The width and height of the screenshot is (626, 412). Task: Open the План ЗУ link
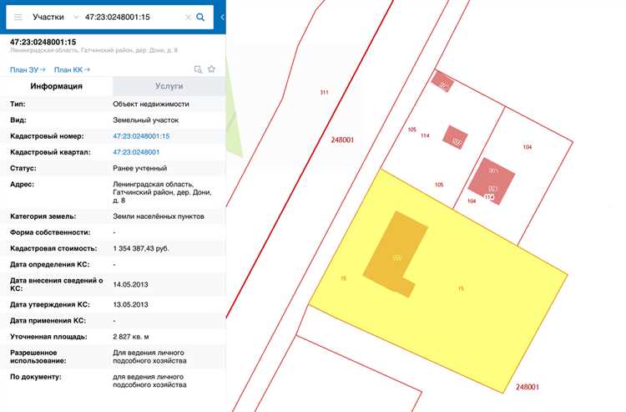coord(28,69)
